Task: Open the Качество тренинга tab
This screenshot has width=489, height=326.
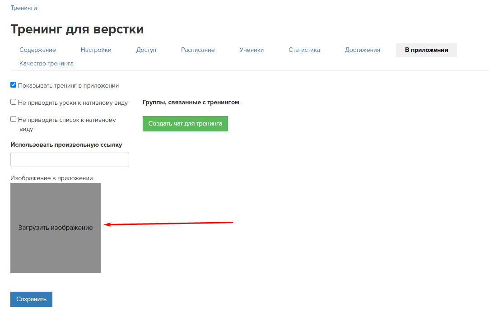Action: [47, 63]
